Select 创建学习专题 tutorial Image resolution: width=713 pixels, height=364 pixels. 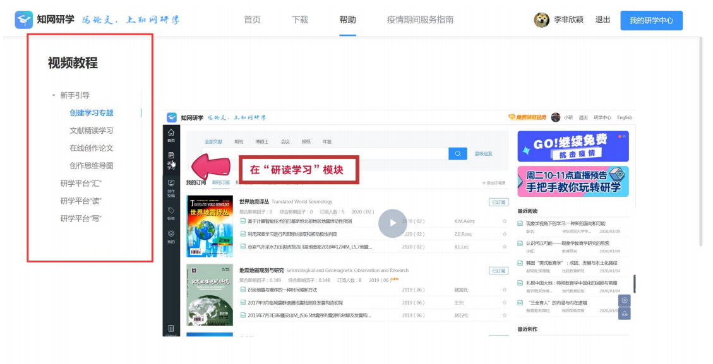coord(92,113)
